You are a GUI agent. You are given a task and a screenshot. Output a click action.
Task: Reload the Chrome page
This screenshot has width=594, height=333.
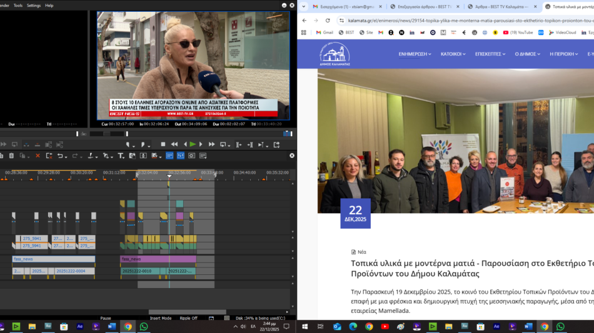tap(328, 20)
